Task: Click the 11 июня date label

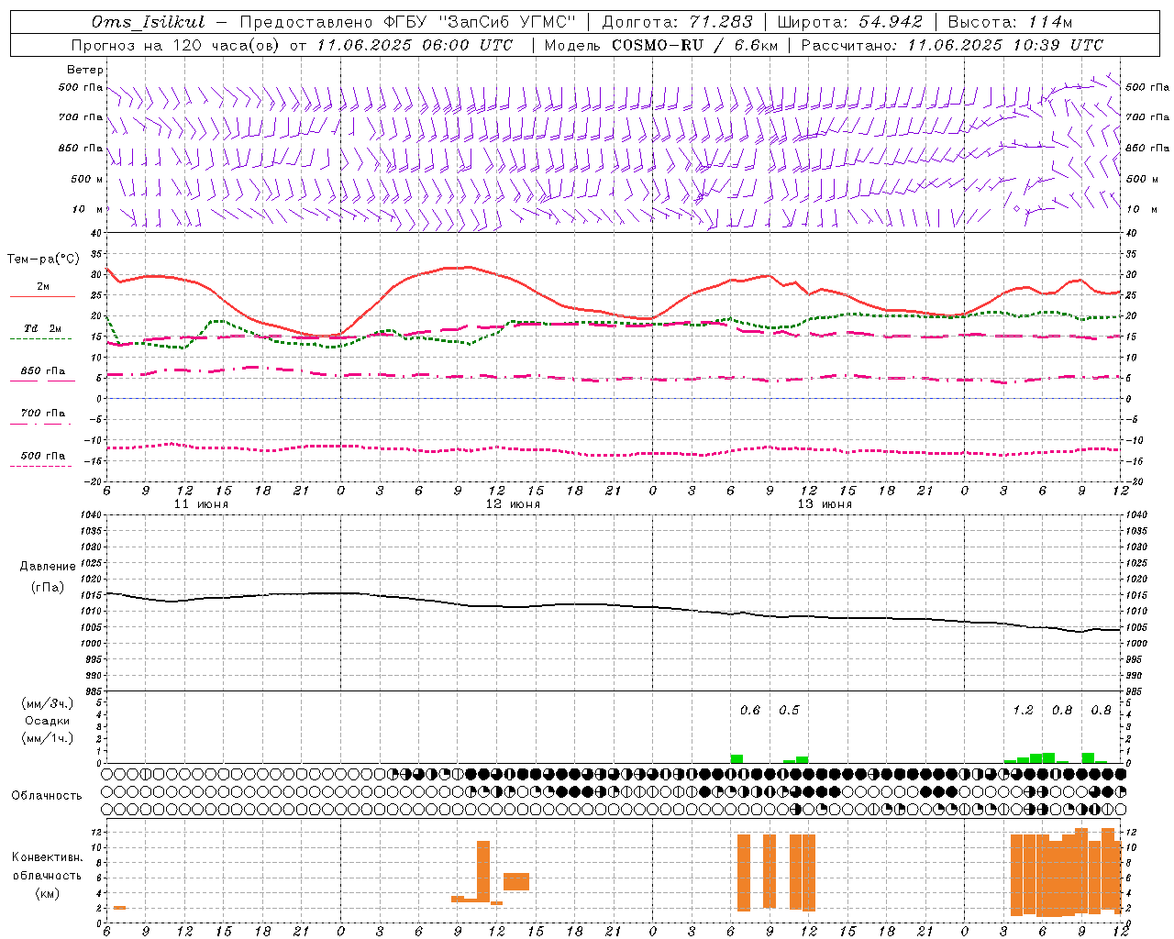Action: coord(201,504)
